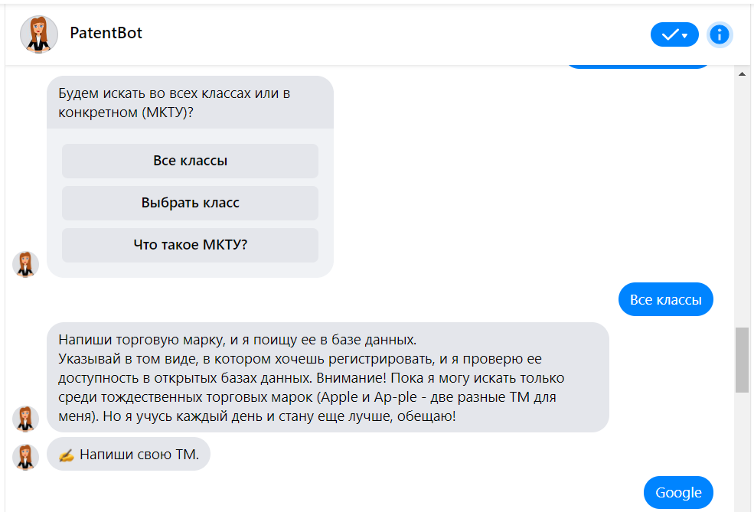754x512 pixels.
Task: Click the scrollbar track below the thumb
Action: pos(741,452)
